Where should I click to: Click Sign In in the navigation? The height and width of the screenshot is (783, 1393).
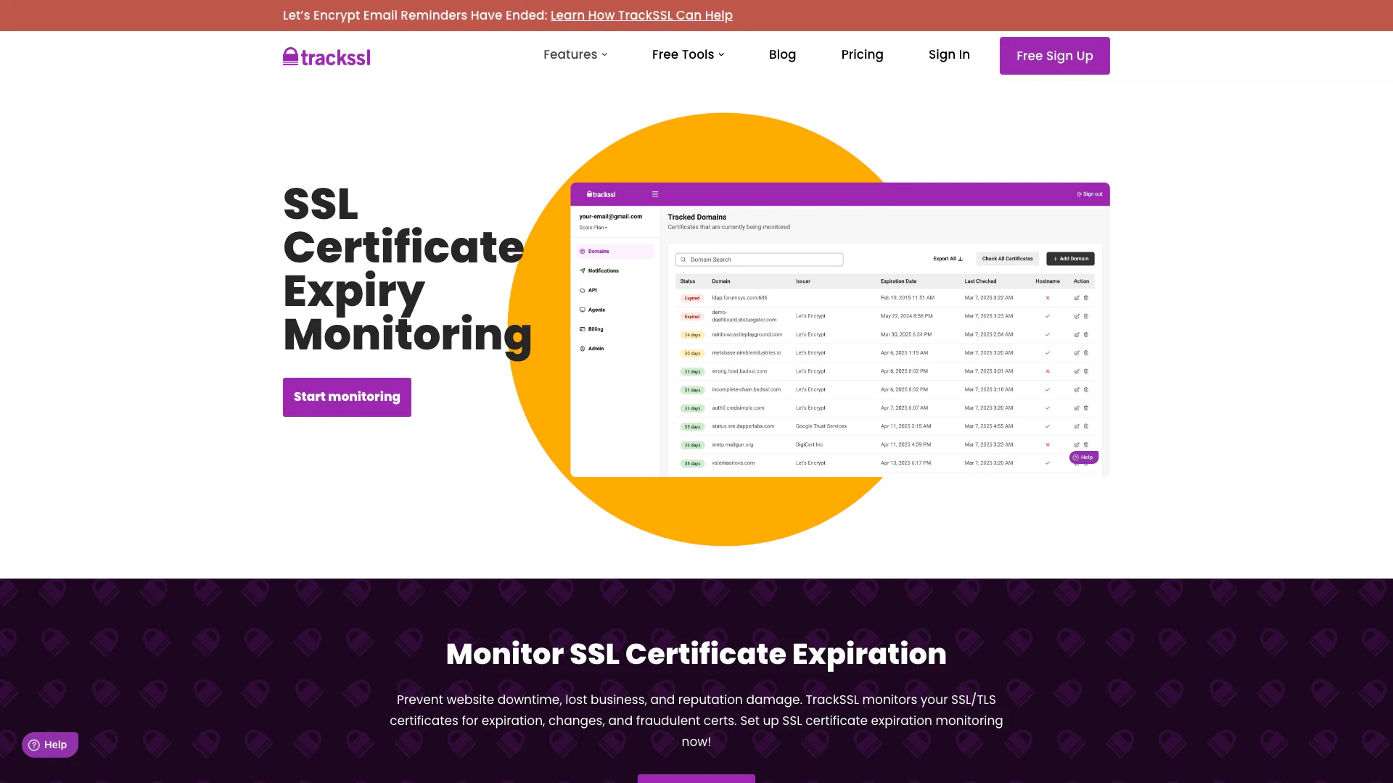(949, 54)
